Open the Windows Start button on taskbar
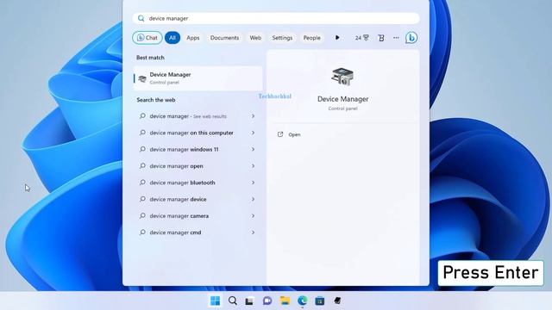The width and height of the screenshot is (552, 310). click(x=215, y=301)
